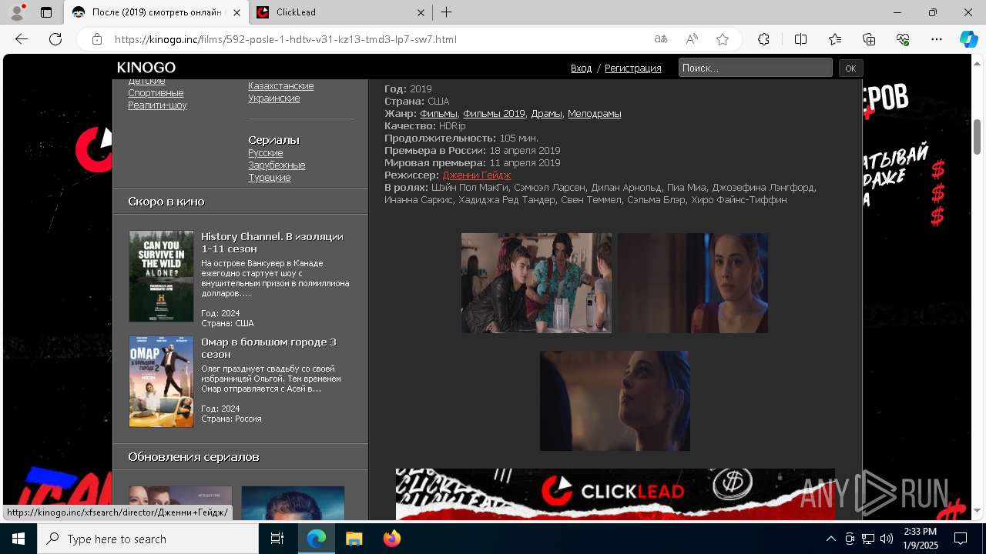Open the Extensions puzzle icon
Screen dimensions: 986x554
[x=763, y=39]
